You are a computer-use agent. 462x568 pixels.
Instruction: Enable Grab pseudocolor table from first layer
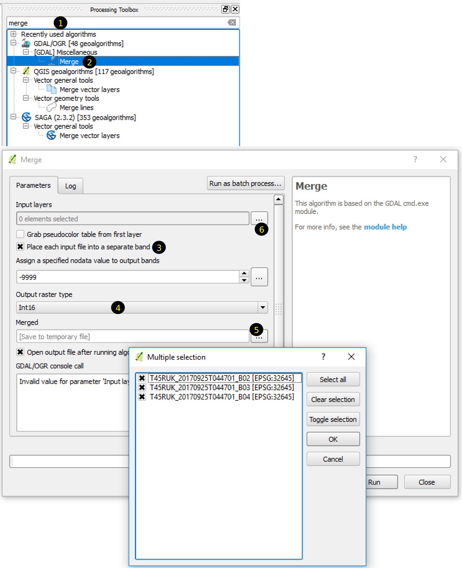pos(20,234)
